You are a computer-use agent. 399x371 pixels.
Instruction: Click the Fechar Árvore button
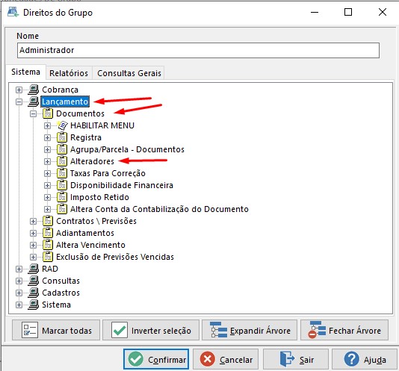344,330
